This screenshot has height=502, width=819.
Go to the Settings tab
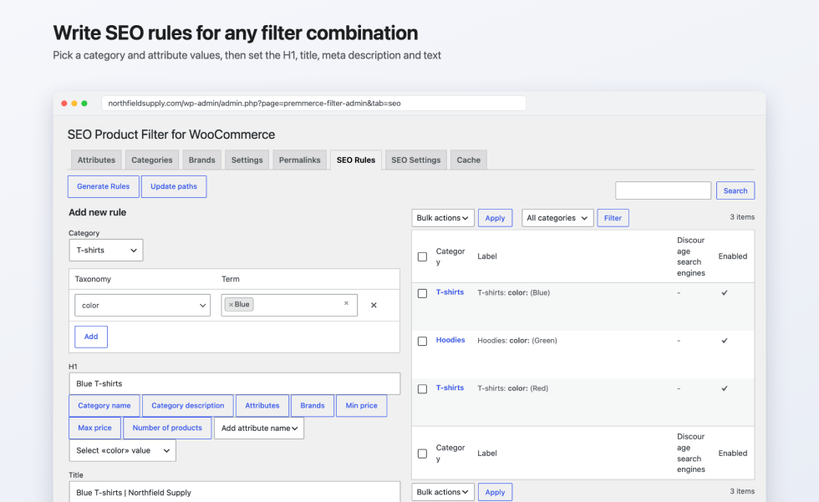pos(247,160)
